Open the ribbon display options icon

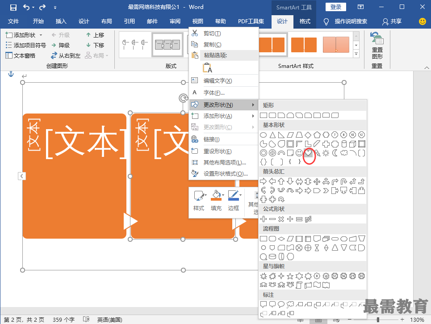click(x=360, y=7)
